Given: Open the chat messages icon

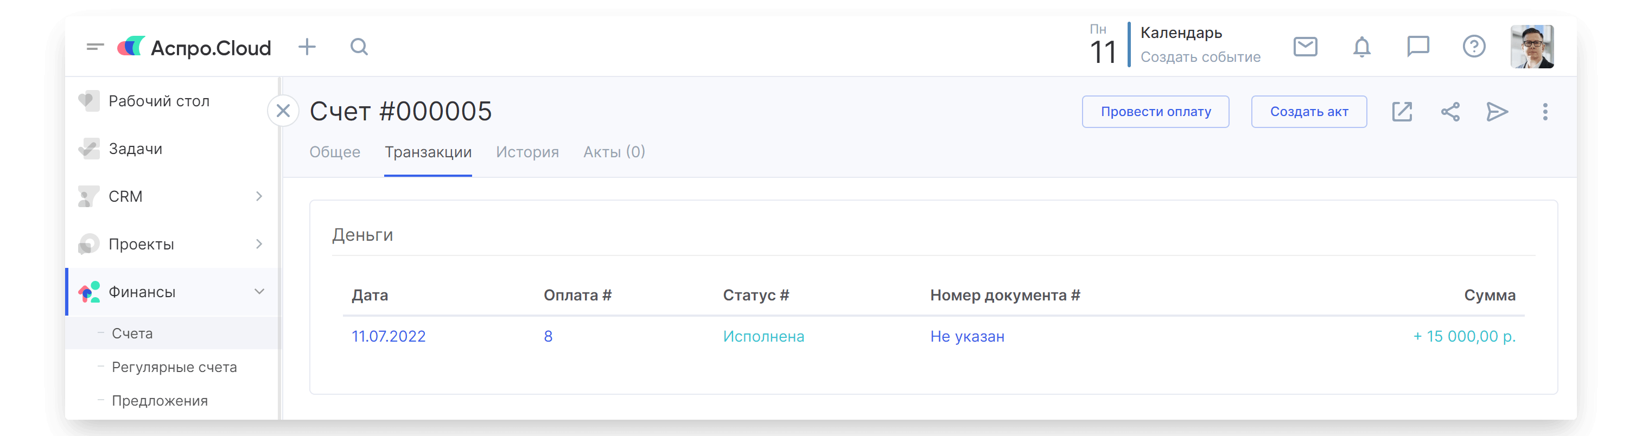Looking at the screenshot, I should click(x=1418, y=47).
